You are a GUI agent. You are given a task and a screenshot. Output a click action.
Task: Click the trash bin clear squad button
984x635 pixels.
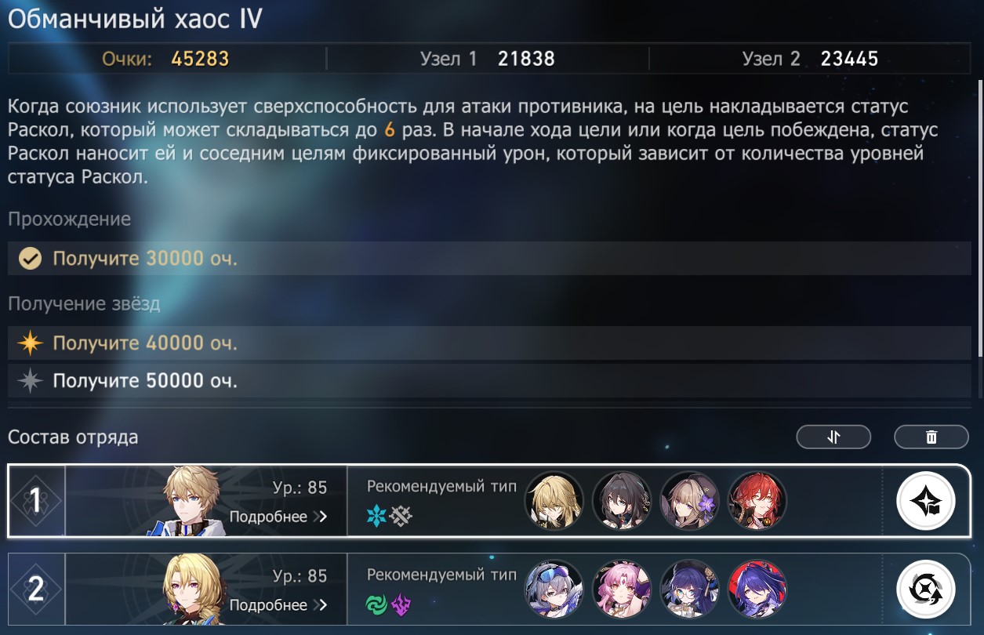[x=931, y=437]
